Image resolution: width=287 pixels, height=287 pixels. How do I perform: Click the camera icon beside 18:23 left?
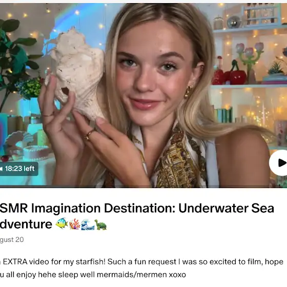click(1, 169)
